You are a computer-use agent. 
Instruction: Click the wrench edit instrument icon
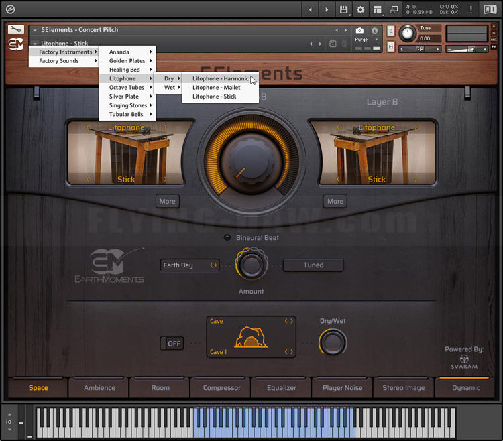[15, 29]
